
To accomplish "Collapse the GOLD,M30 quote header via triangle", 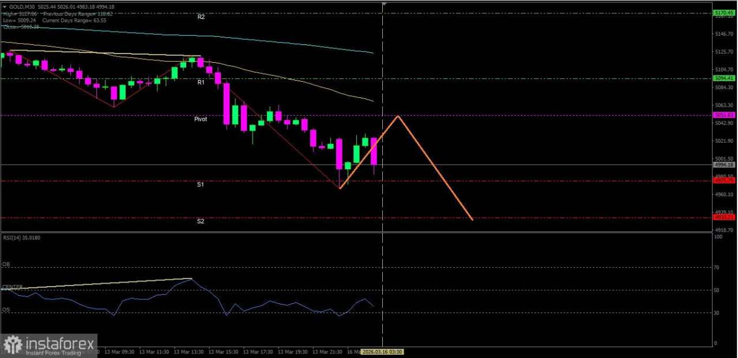I will coord(6,6).
